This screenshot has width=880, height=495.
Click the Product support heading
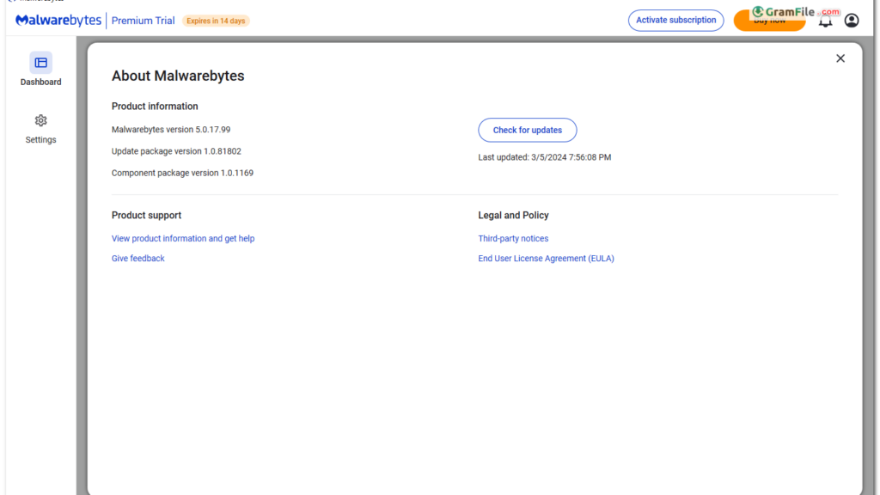pyautogui.click(x=146, y=216)
